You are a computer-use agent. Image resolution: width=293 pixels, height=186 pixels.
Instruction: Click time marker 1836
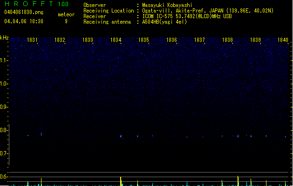click(171, 40)
